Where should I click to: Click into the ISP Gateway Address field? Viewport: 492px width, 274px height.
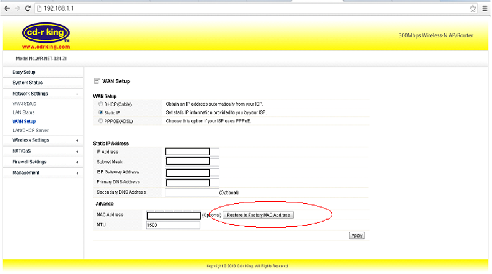pos(192,172)
